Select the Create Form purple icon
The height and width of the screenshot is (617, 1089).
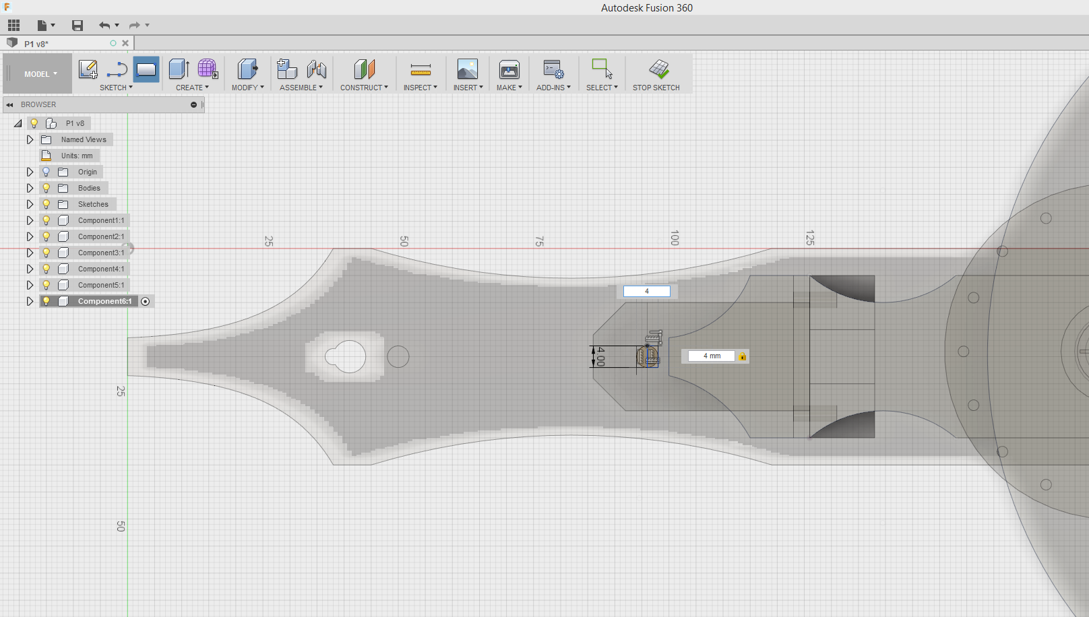click(208, 69)
